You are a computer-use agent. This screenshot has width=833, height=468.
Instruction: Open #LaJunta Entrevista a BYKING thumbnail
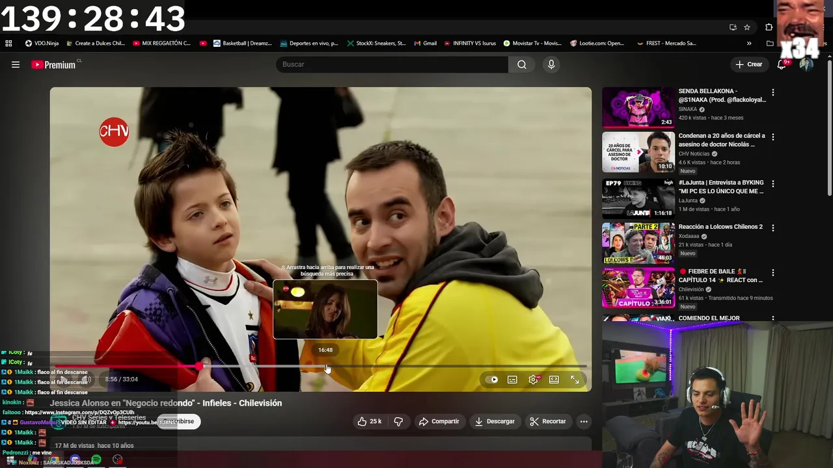(638, 198)
